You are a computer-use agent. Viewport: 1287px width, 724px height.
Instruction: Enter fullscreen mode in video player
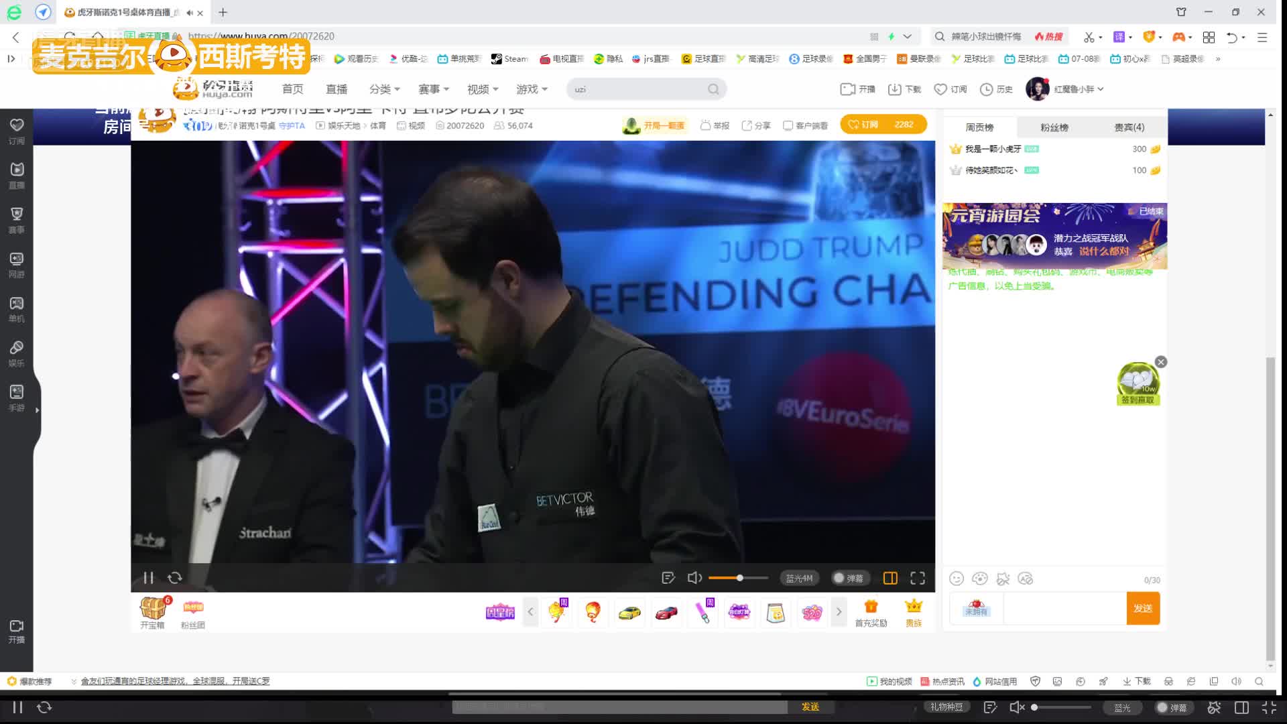click(x=918, y=578)
